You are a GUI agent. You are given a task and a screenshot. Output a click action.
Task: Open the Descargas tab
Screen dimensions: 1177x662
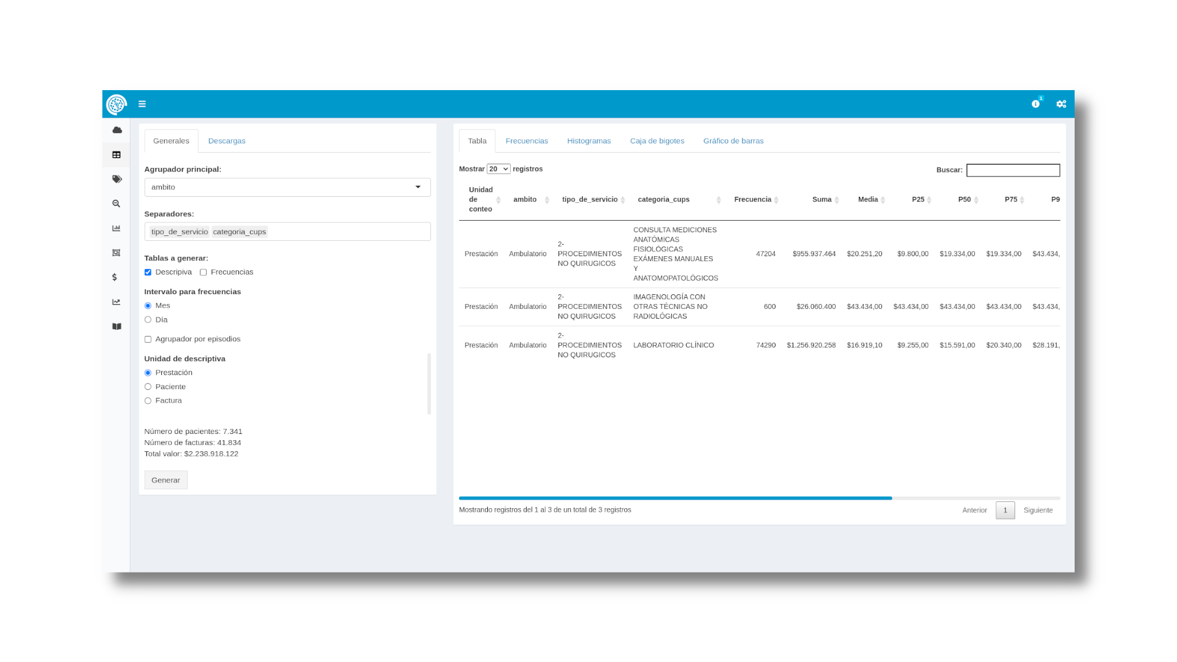coord(226,141)
